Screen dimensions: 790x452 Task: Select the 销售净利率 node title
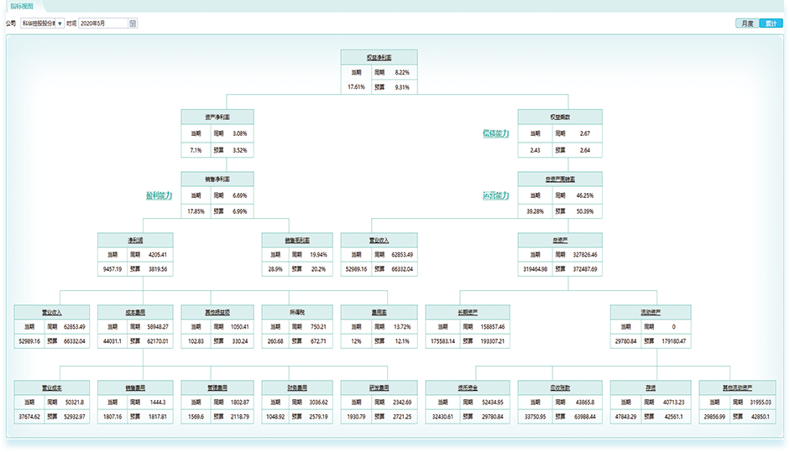[217, 179]
